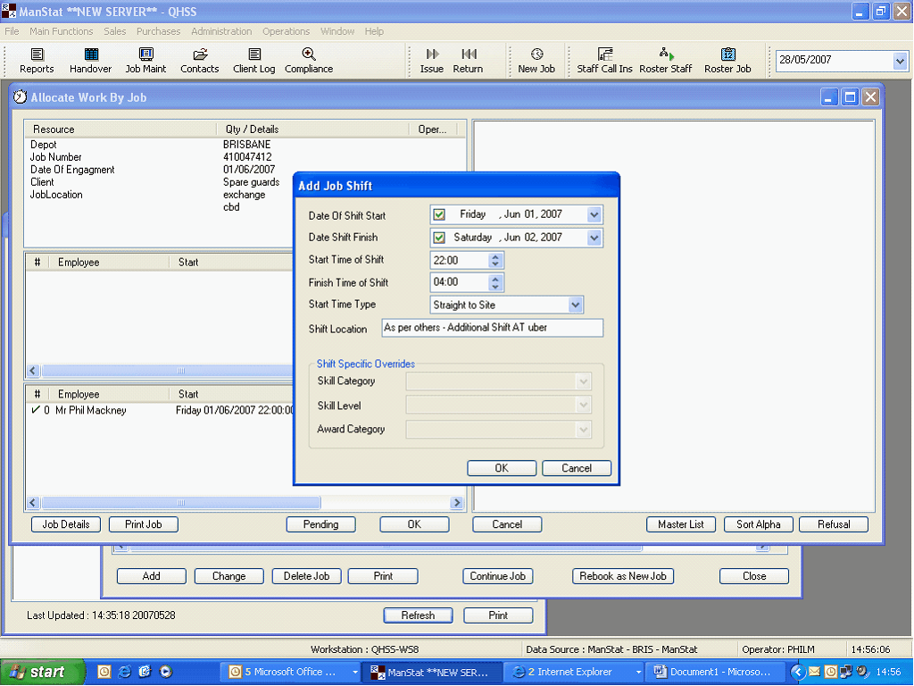Open the toolbar date picker dropdown

[x=900, y=61]
